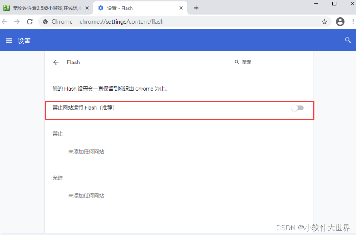The height and width of the screenshot is (235, 356).
Task: Click the note about Flash settings until exiting Chrome
Action: (110, 89)
